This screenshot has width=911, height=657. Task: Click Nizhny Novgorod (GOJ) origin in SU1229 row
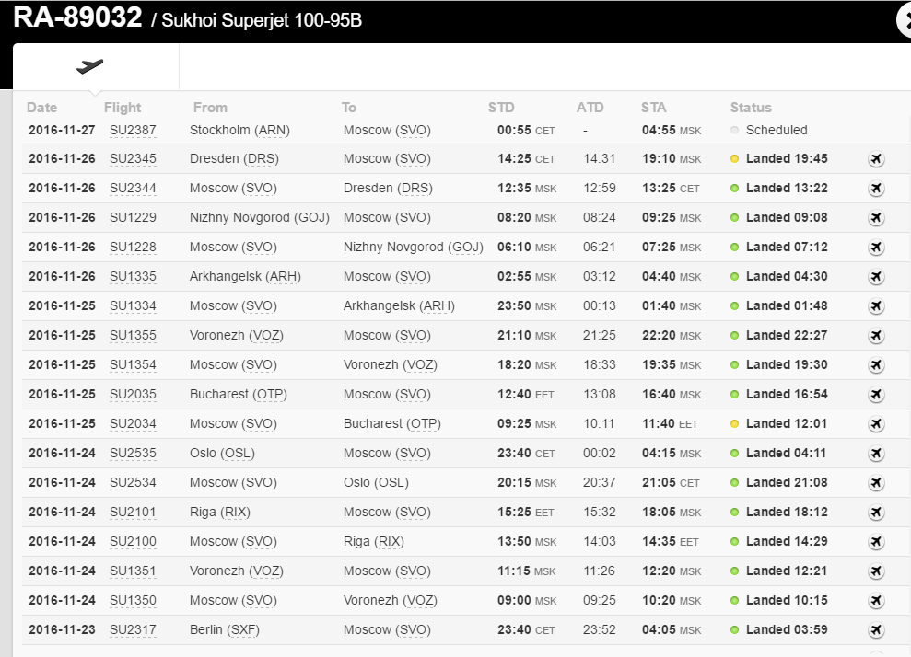tap(259, 218)
